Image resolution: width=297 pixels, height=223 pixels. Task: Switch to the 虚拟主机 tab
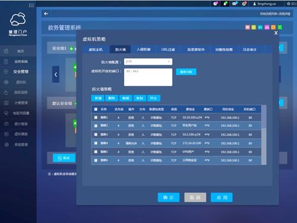coord(96,50)
